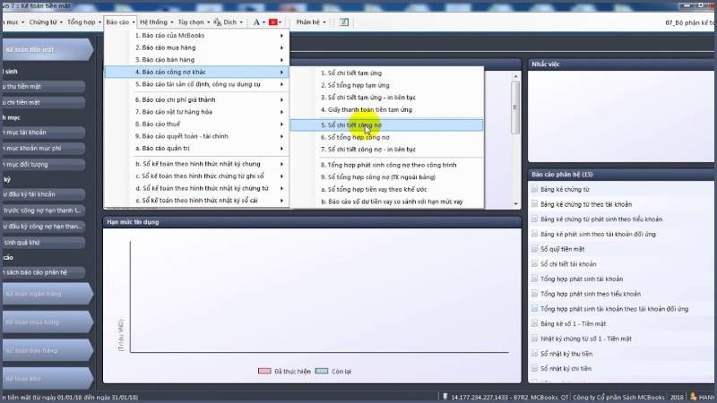Open 8. Báo cáo thuế submenu

(x=197, y=124)
